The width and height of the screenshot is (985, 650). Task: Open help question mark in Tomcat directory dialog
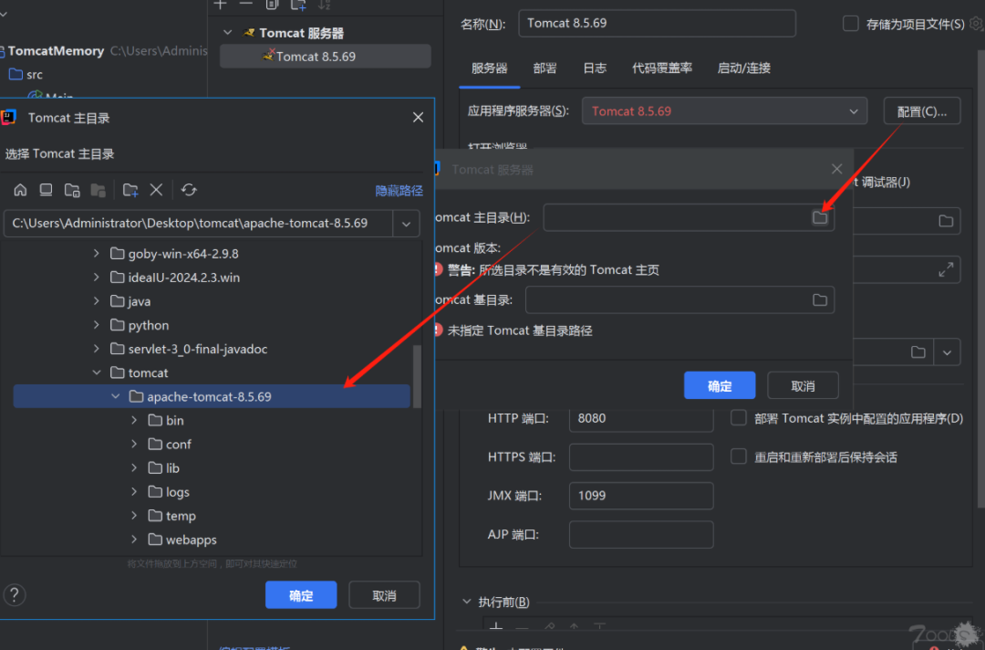coord(15,594)
